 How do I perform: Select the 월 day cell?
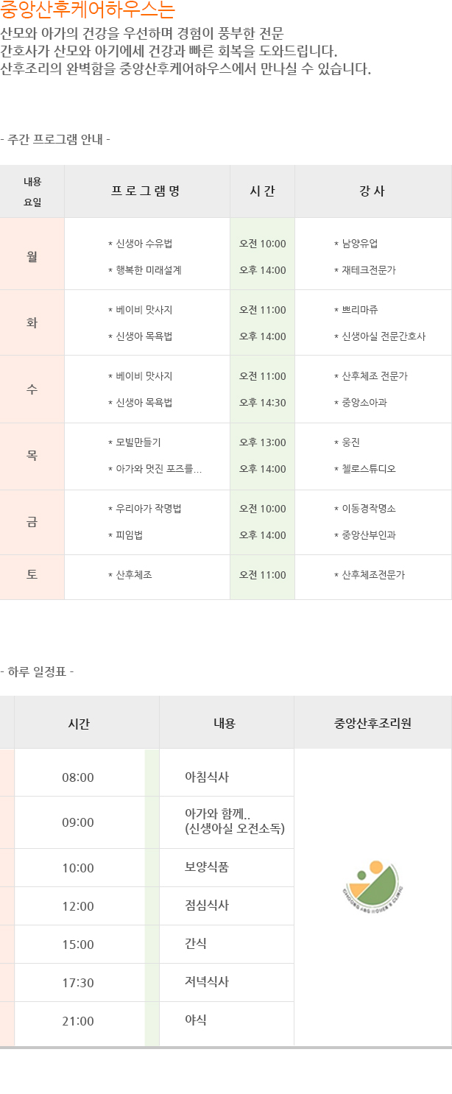(32, 257)
